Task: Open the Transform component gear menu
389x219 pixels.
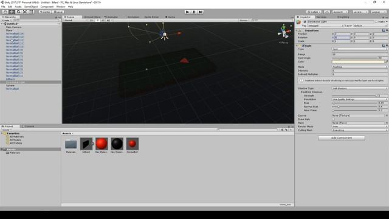Action: point(387,30)
